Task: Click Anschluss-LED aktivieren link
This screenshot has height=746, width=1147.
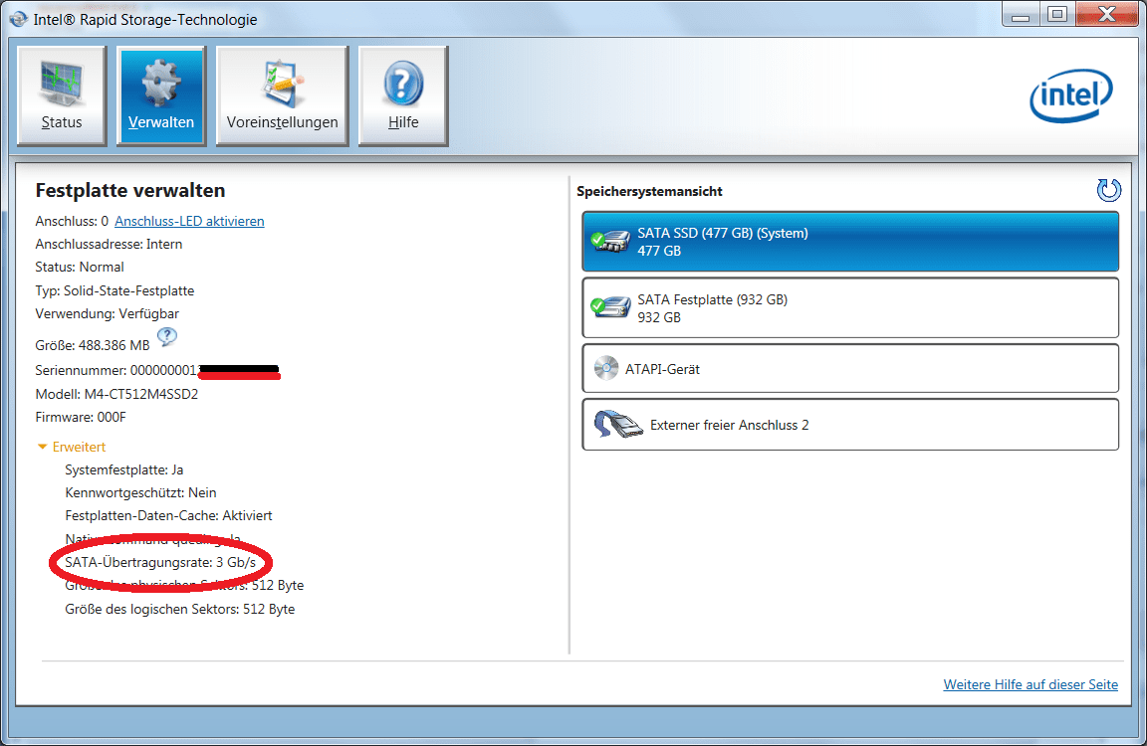Action: pos(189,221)
